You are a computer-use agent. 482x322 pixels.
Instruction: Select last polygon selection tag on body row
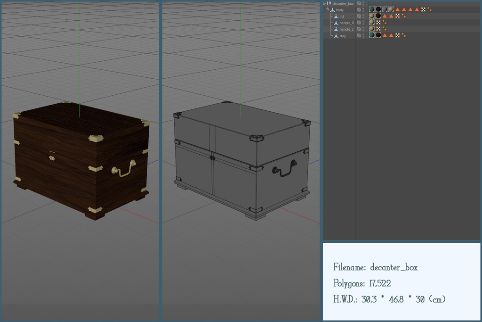pos(417,9)
